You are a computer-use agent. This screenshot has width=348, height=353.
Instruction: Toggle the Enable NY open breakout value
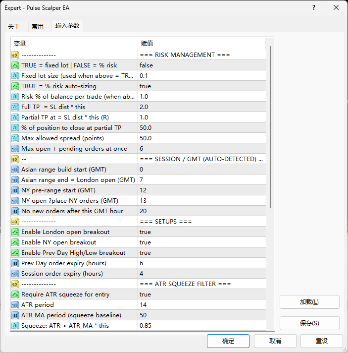201,242
